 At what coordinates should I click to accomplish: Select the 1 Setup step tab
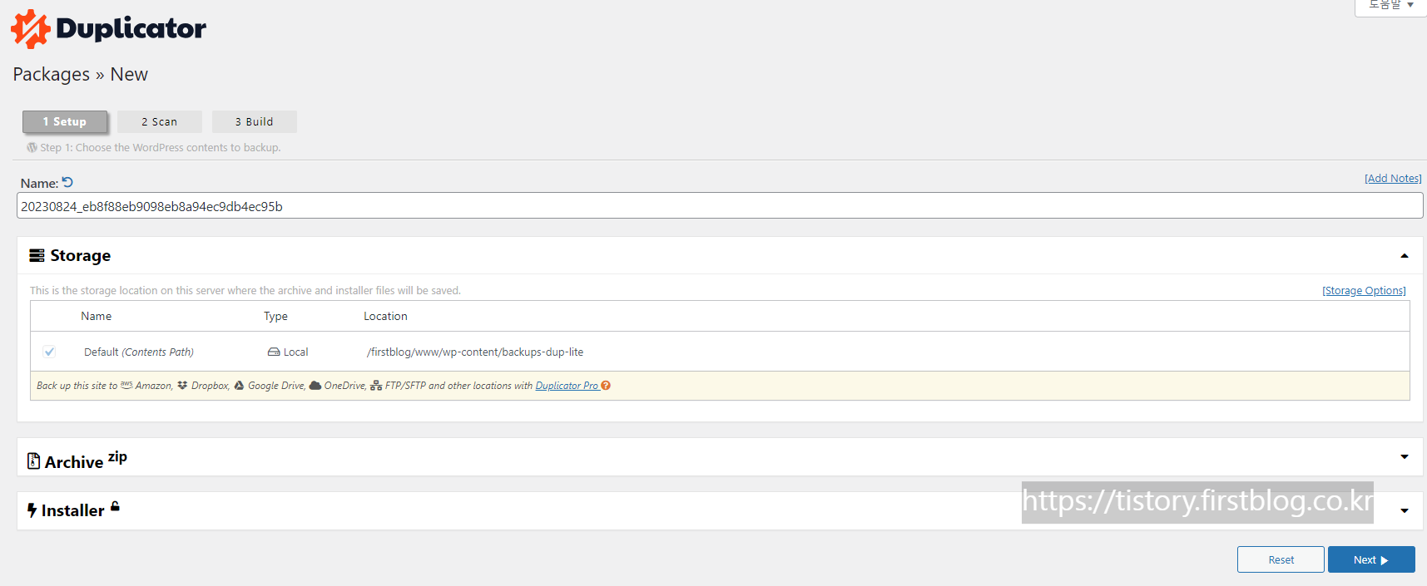(65, 121)
